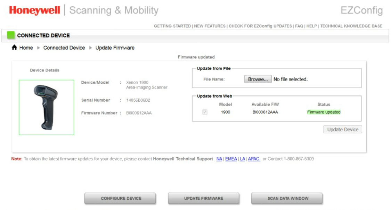
Task: Open TECHNICAL KNOWLEDGE BASE link
Action: 351,26
